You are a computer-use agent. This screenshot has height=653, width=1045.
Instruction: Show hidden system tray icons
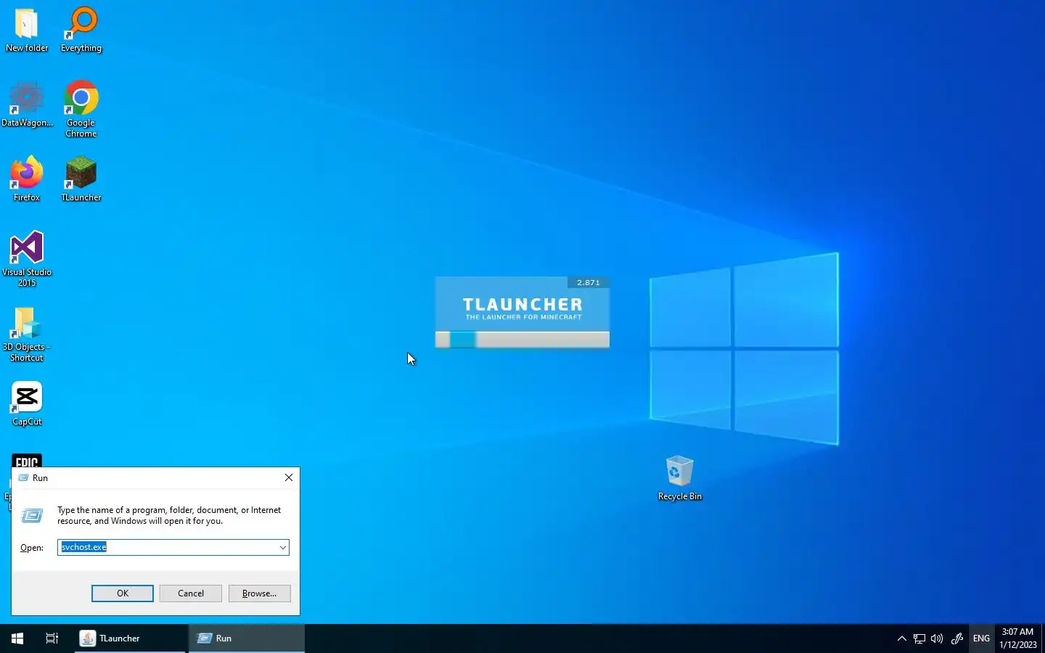point(901,638)
